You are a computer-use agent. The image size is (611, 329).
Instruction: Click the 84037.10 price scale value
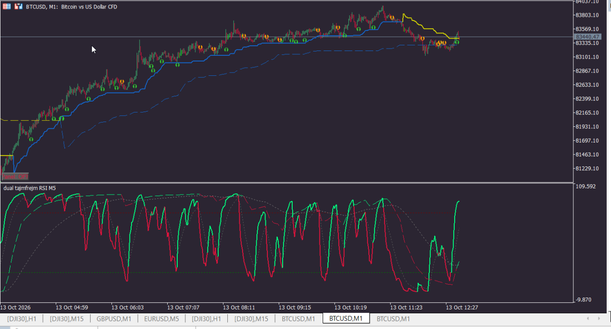click(x=587, y=1)
